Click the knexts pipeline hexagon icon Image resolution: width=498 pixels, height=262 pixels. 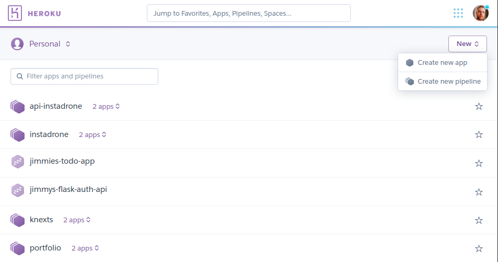pos(18,220)
